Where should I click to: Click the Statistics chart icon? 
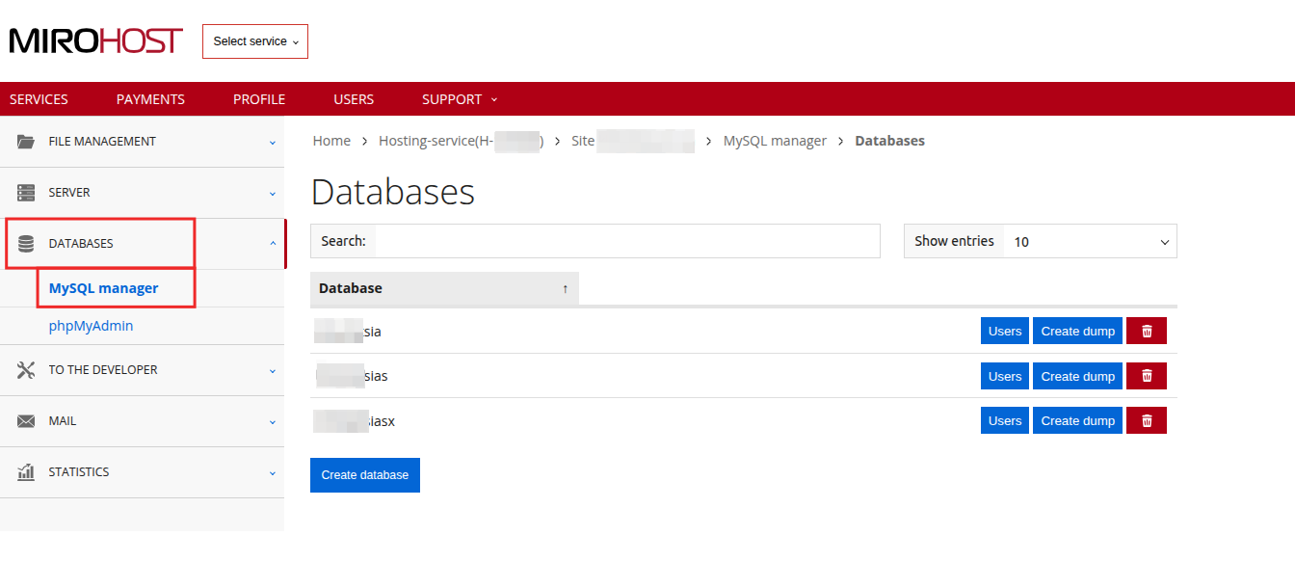tap(26, 471)
